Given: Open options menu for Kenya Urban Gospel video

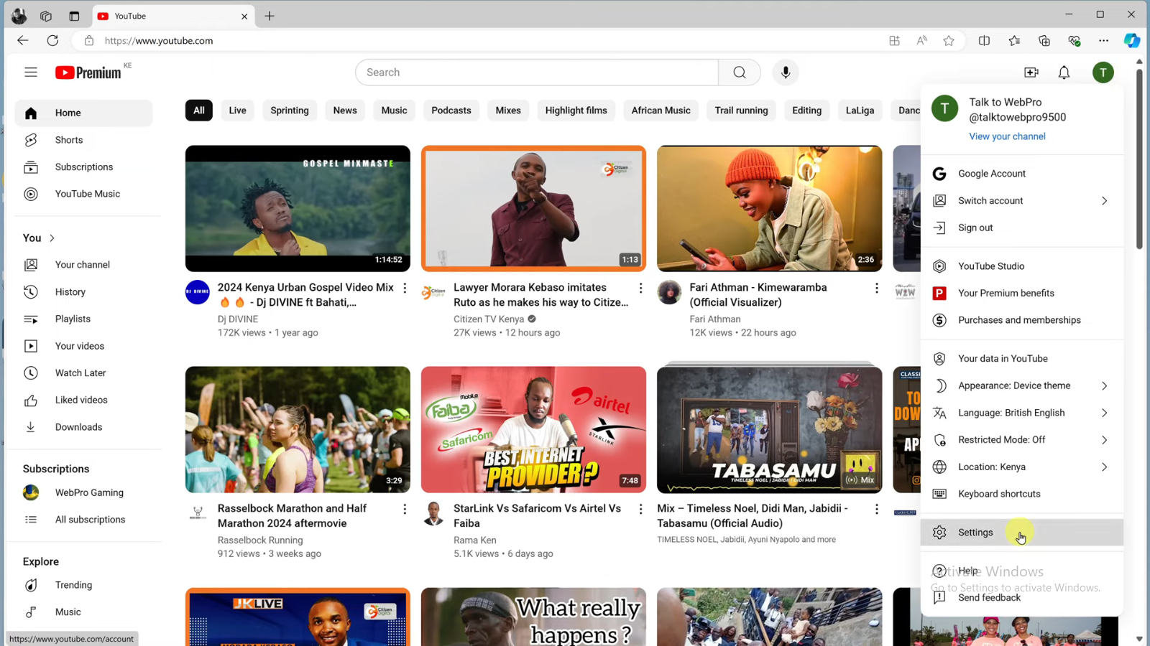Looking at the screenshot, I should (405, 288).
